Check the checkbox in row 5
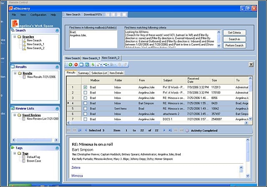Image resolution: width=267 pixels, height=187 pixels. tap(85, 108)
